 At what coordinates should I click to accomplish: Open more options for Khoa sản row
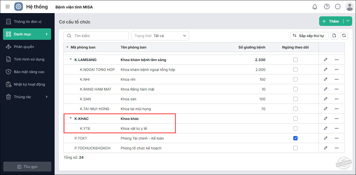336,99
